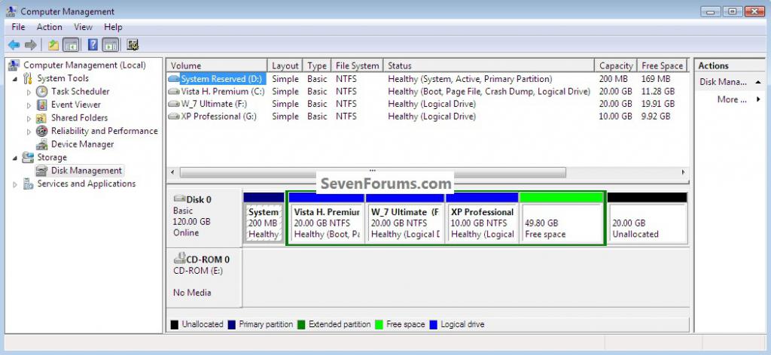Open Task Scheduler in the tree
The image size is (771, 355).
[x=80, y=91]
